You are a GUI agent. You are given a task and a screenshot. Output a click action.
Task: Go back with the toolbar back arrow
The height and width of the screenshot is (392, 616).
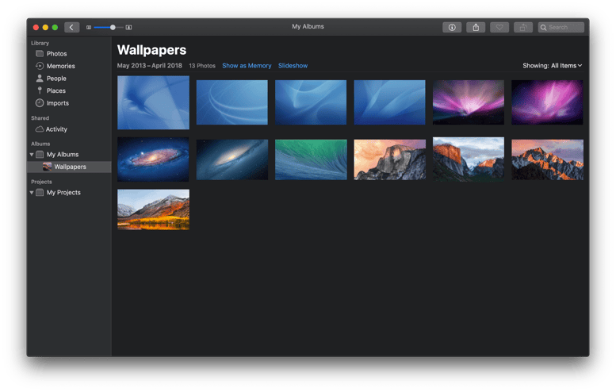coord(71,27)
